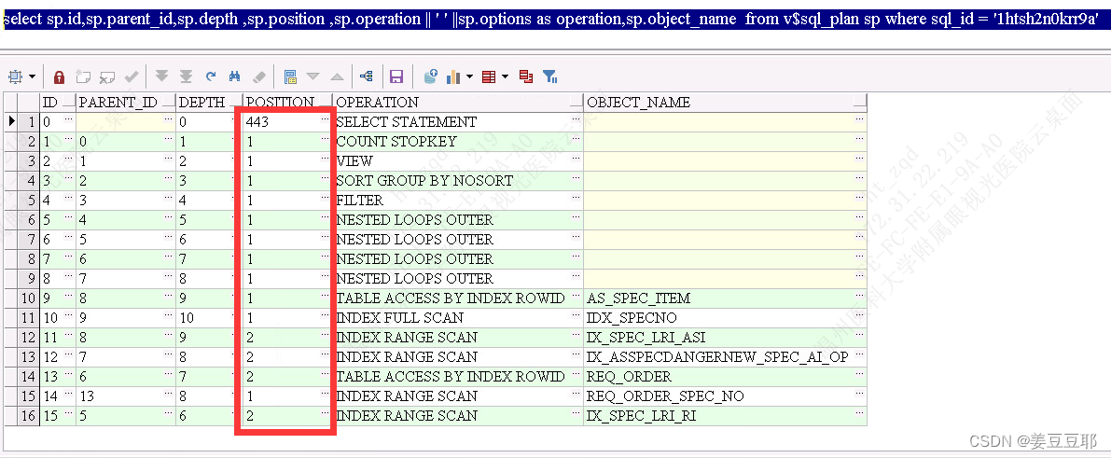Click the DEPTH column header
Viewport: 1111px width, 458px height.
(209, 102)
